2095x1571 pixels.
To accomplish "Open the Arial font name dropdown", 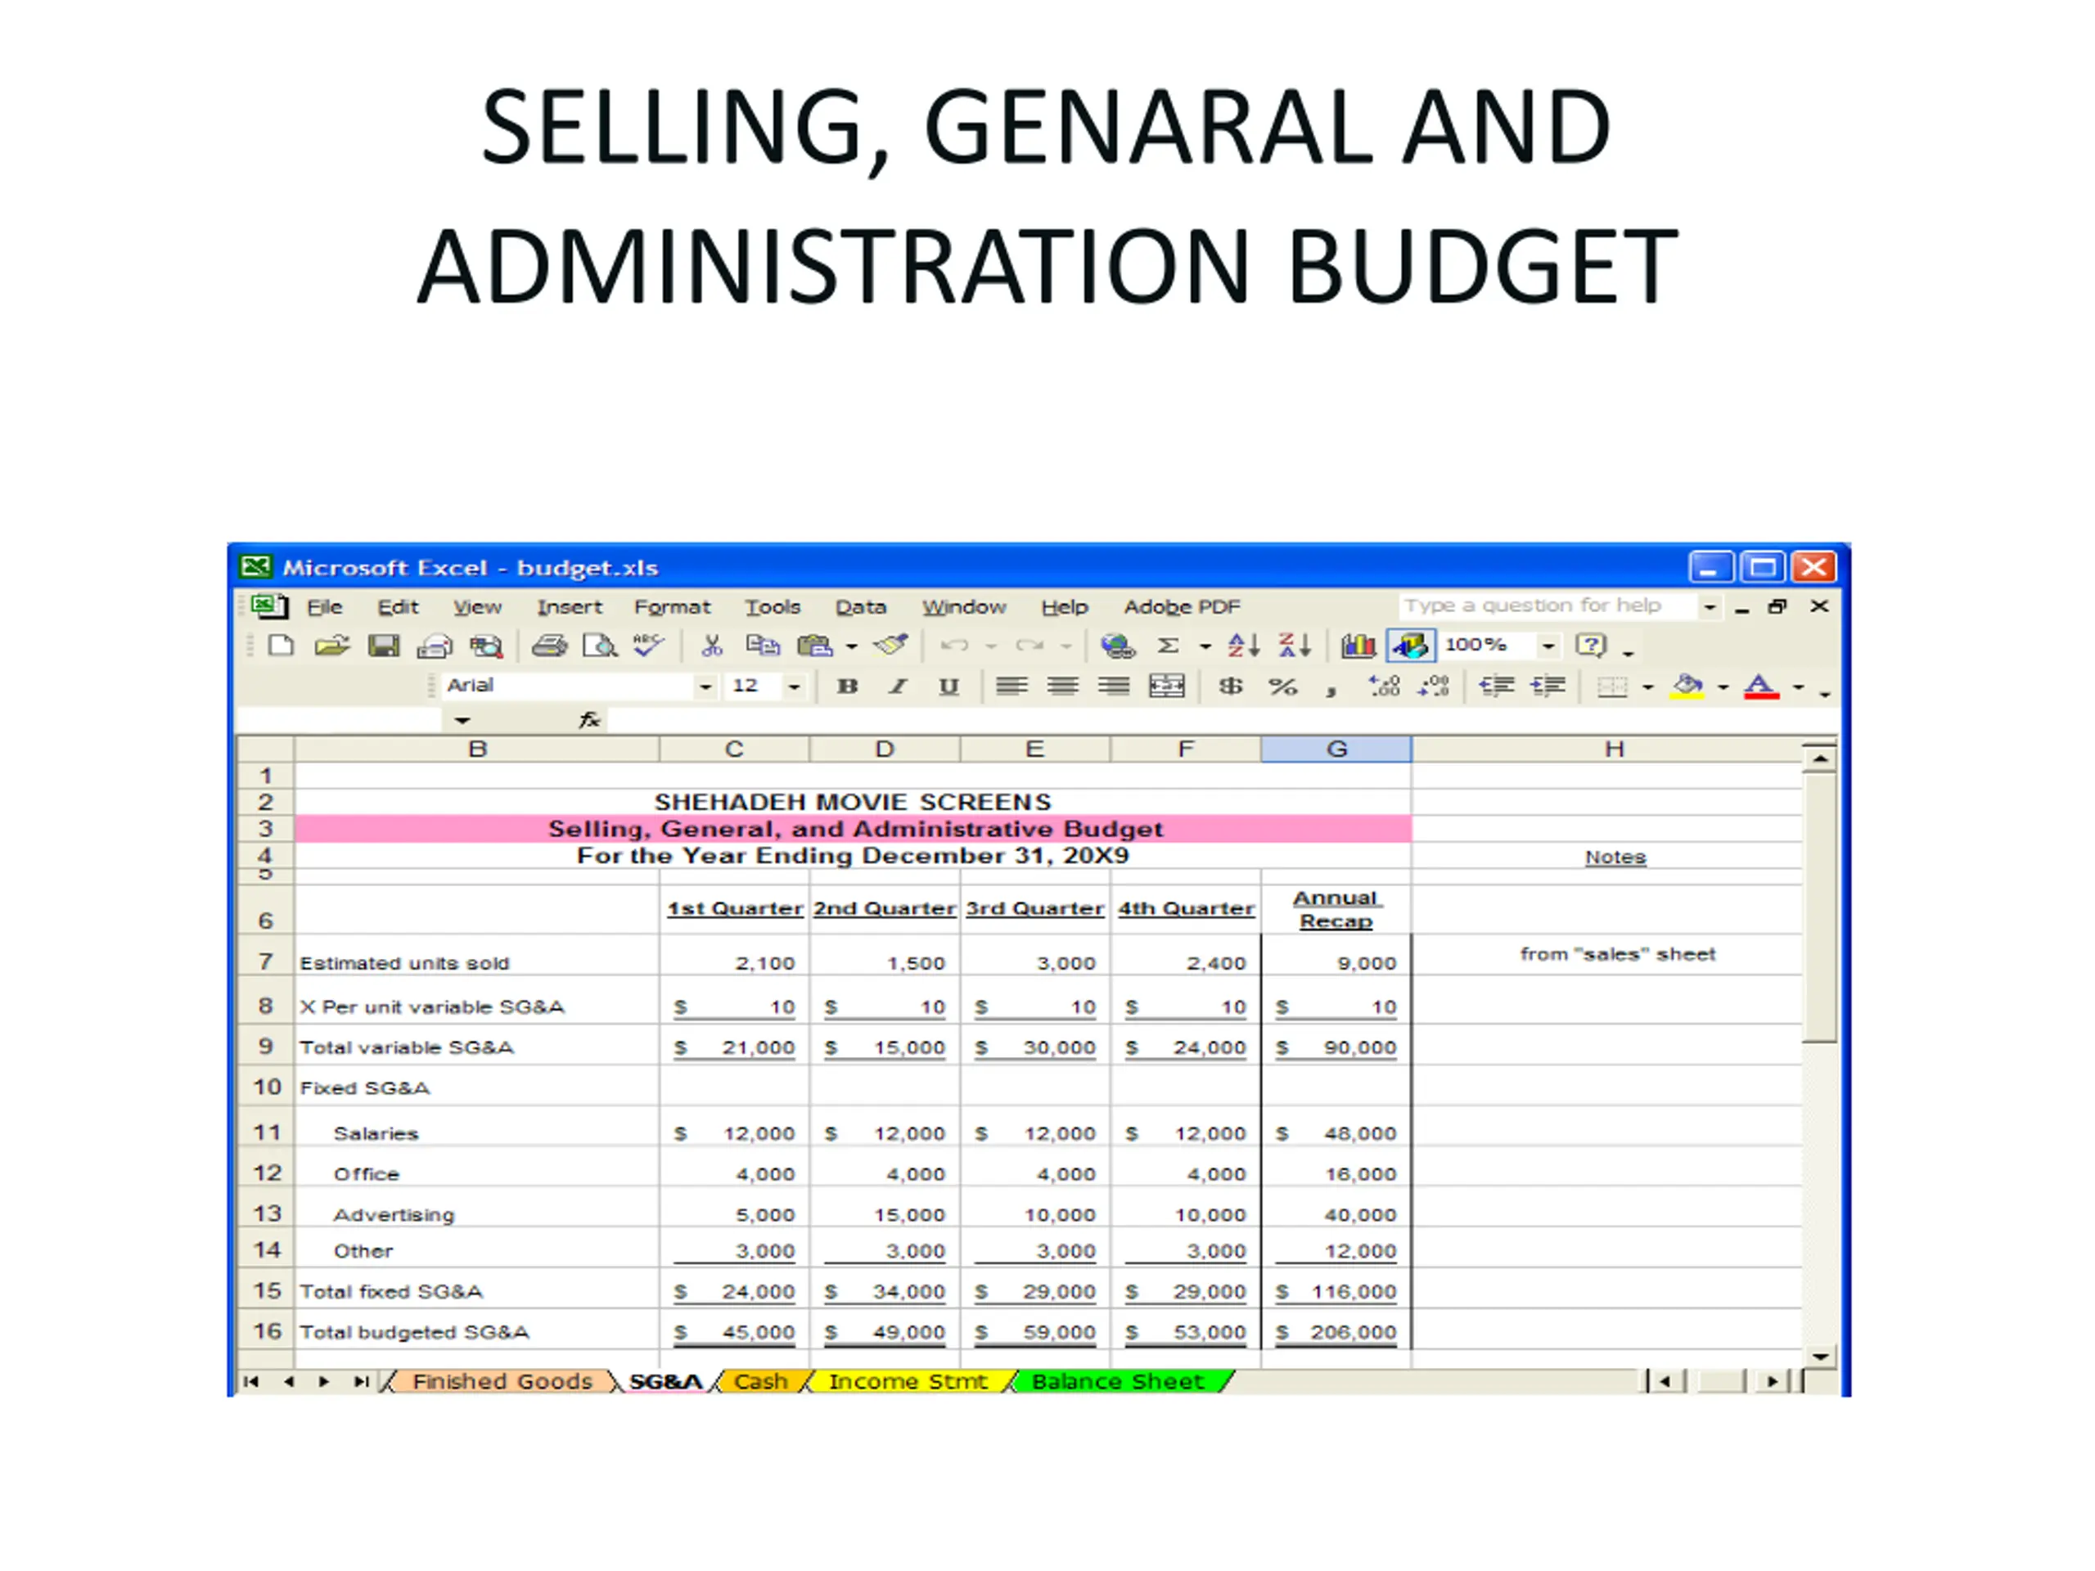I will pos(705,686).
